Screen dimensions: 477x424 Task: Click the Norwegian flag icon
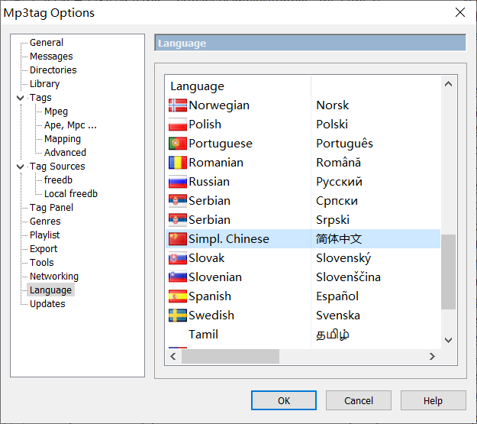pos(178,105)
